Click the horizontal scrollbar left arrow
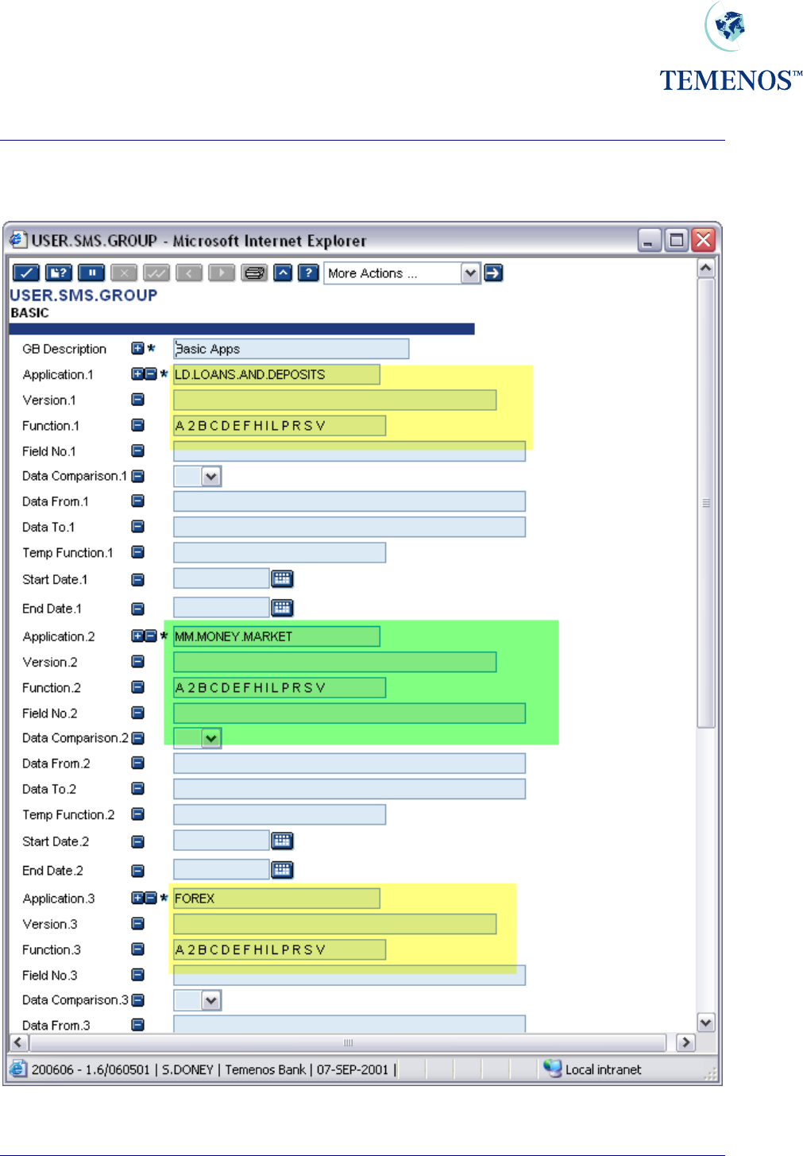This screenshot has width=803, height=1156. [x=19, y=1042]
